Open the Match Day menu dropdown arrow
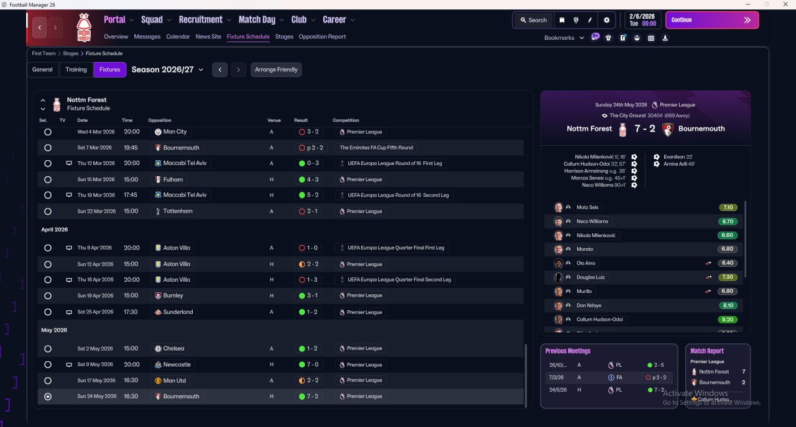Image resolution: width=796 pixels, height=427 pixels. (282, 20)
